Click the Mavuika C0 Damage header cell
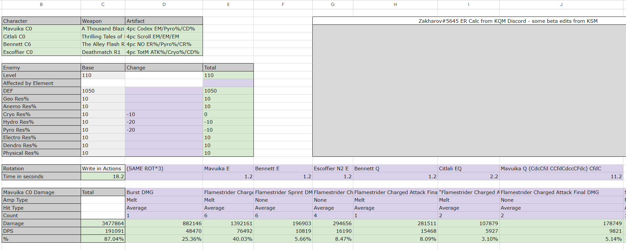 tap(41, 192)
